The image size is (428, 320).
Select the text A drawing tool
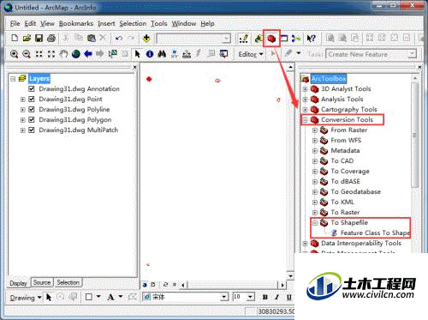(x=110, y=297)
